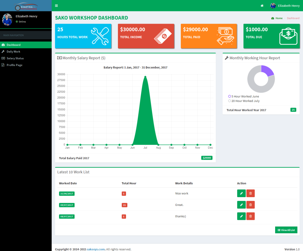The width and height of the screenshot is (303, 251).
Task: Click the View All List button
Action: pyautogui.click(x=286, y=230)
